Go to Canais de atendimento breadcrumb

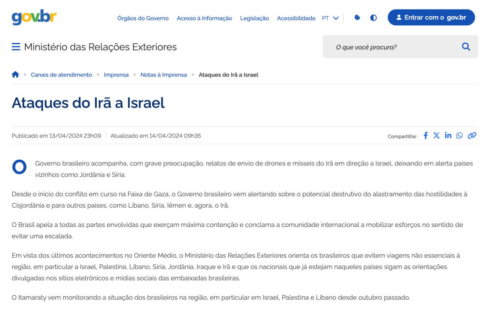point(61,75)
